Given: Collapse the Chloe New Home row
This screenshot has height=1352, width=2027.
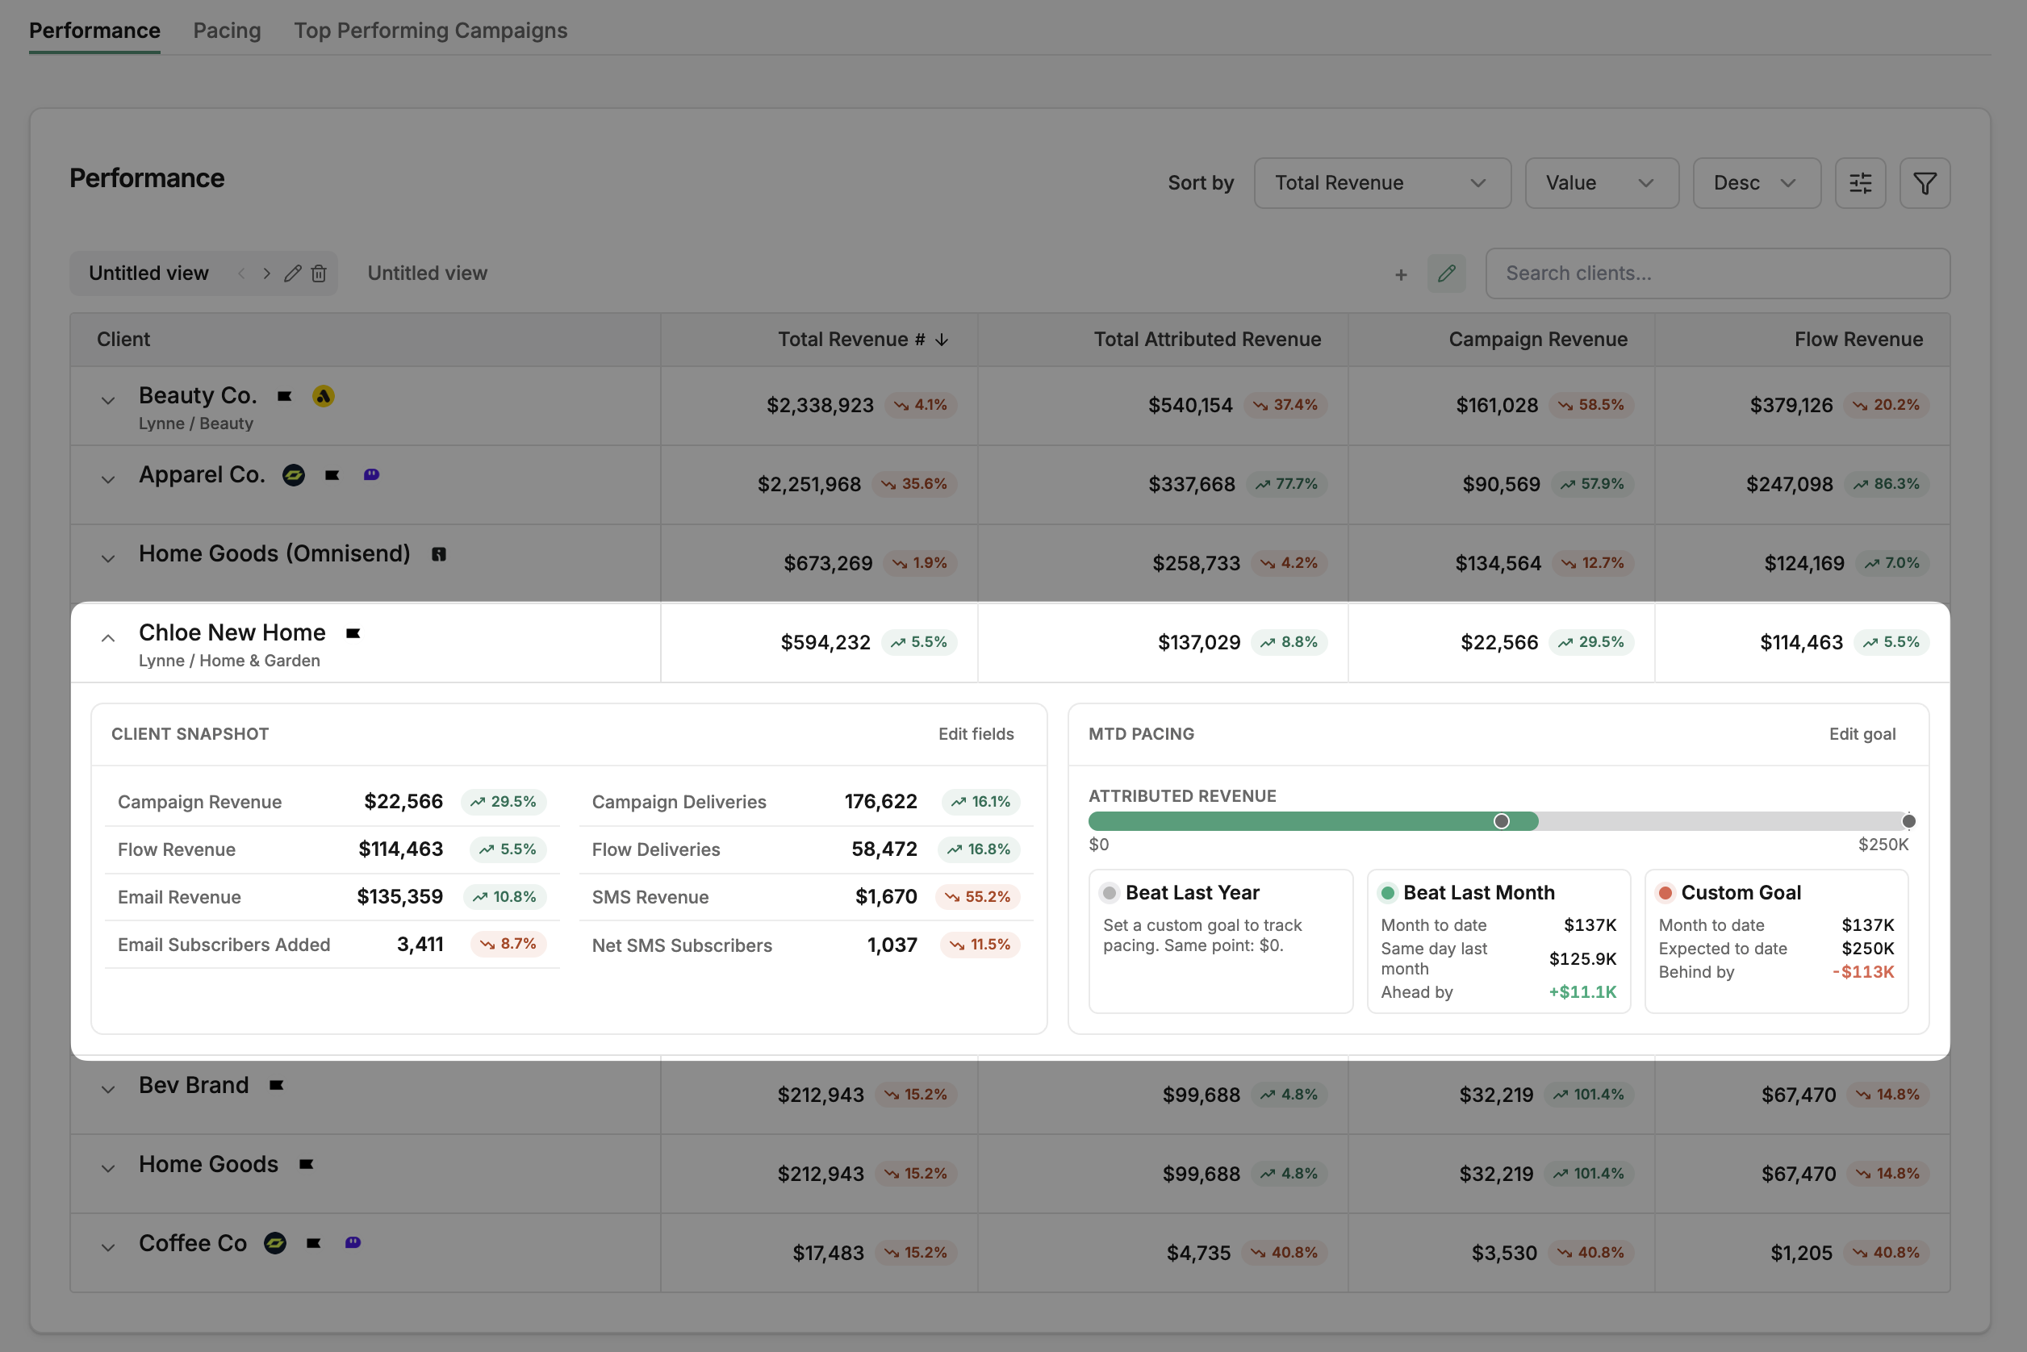Looking at the screenshot, I should click(x=108, y=638).
